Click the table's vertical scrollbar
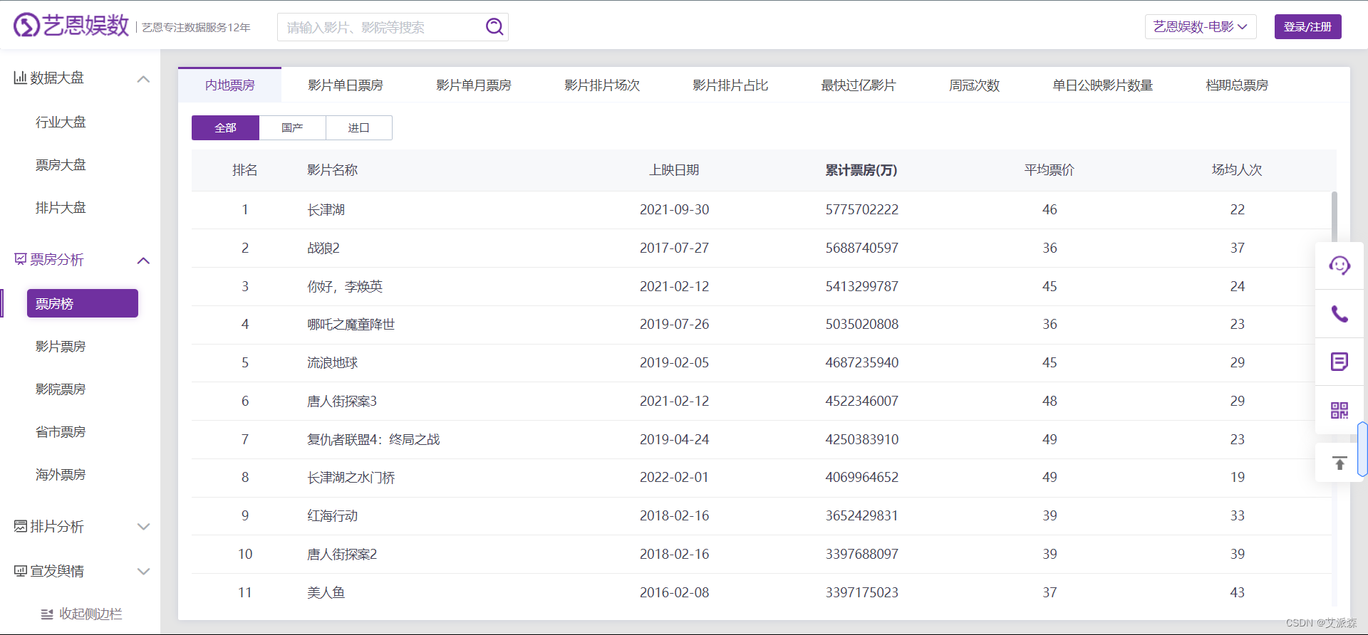The height and width of the screenshot is (635, 1368). pos(1334,217)
